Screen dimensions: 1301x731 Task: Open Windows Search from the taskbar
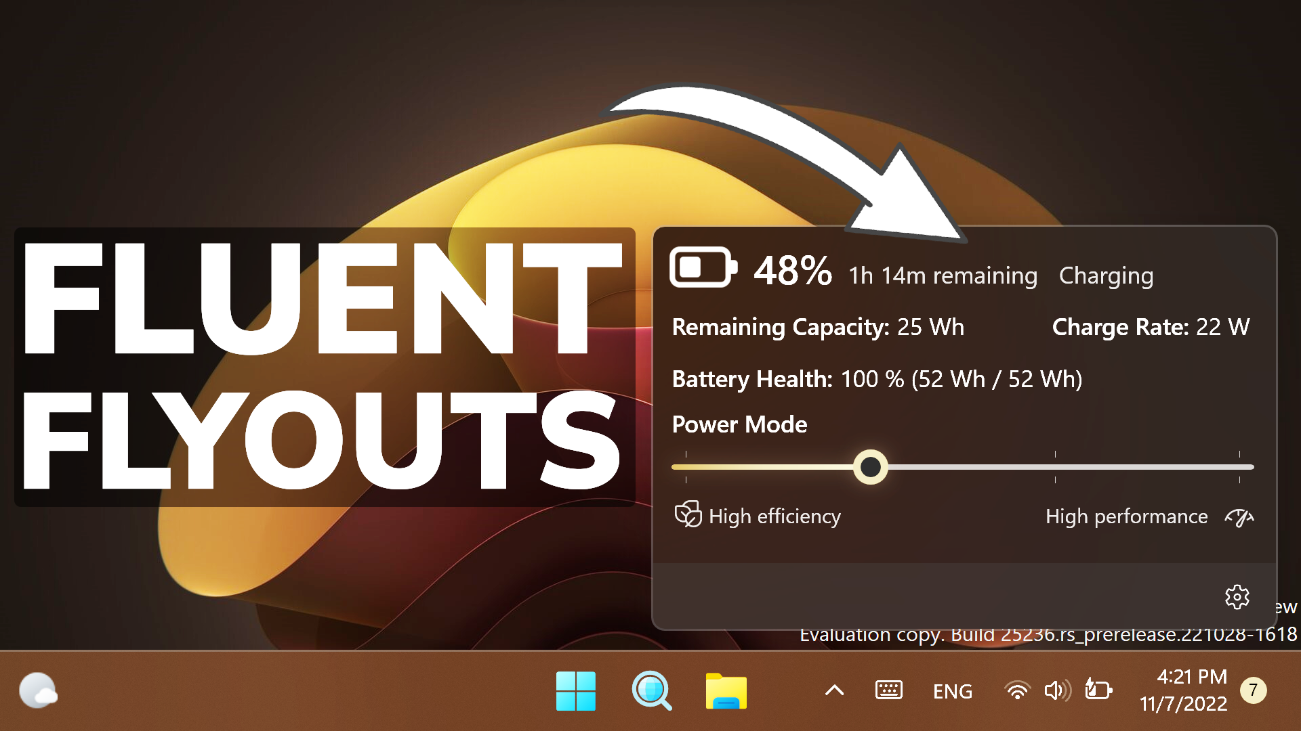coord(651,690)
